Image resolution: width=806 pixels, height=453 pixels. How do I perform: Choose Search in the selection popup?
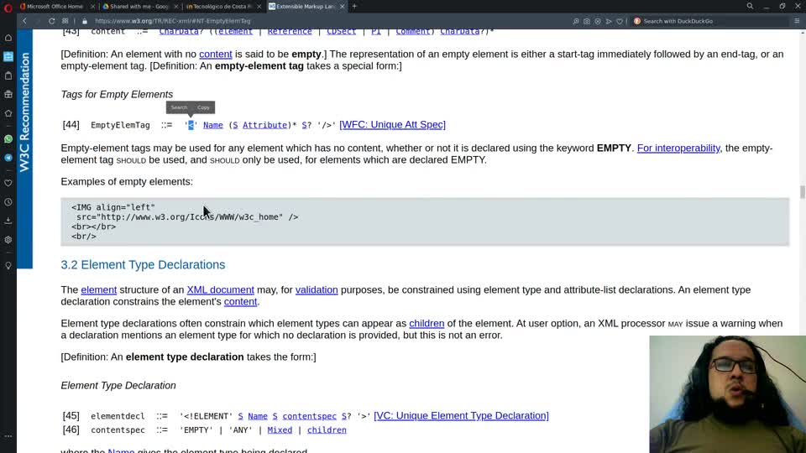coord(179,107)
